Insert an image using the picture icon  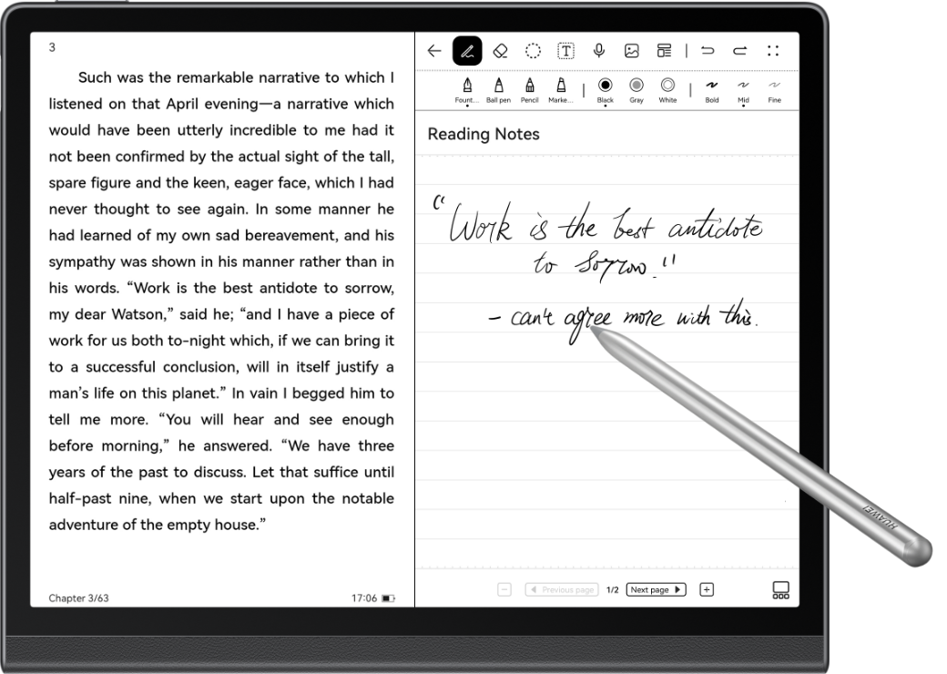coord(632,50)
